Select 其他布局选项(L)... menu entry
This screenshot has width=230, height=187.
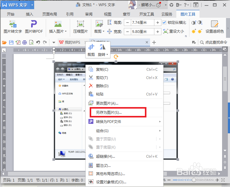[124, 174]
